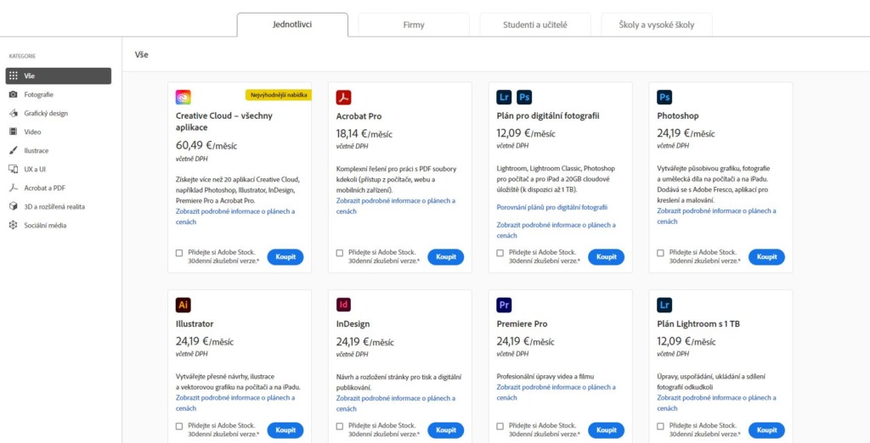Choose Acrobat a PDF category label
The height and width of the screenshot is (443, 870).
(45, 188)
